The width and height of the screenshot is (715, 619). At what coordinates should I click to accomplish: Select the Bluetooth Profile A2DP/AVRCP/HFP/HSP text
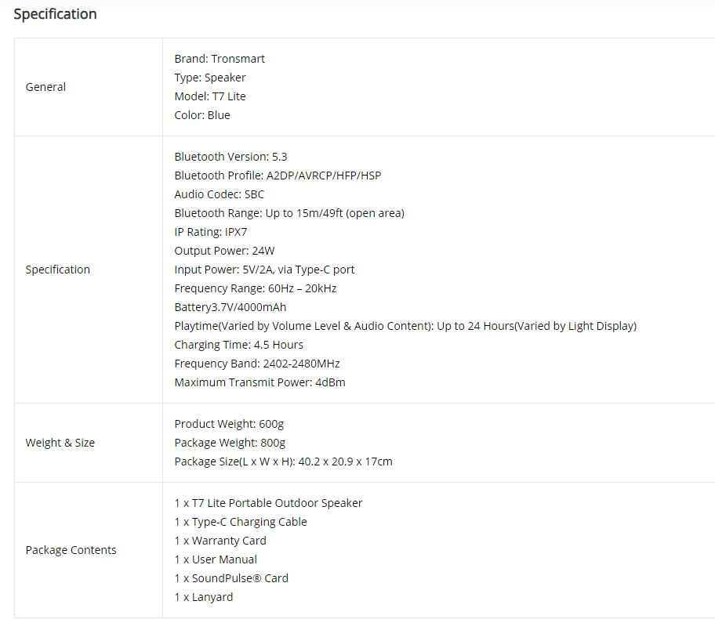click(278, 176)
